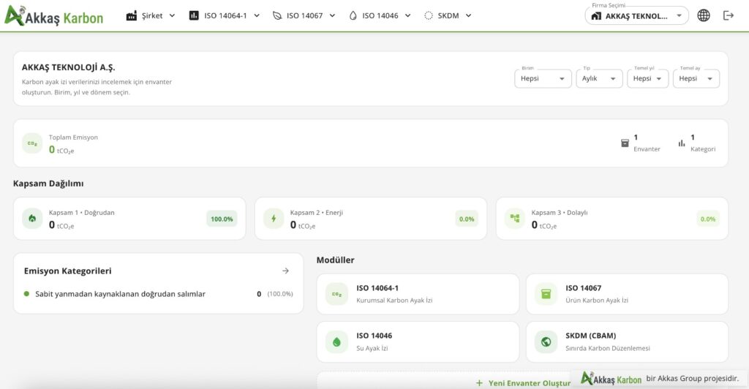This screenshot has width=749, height=389.
Task: Open the Birim dropdown filter
Action: click(543, 78)
